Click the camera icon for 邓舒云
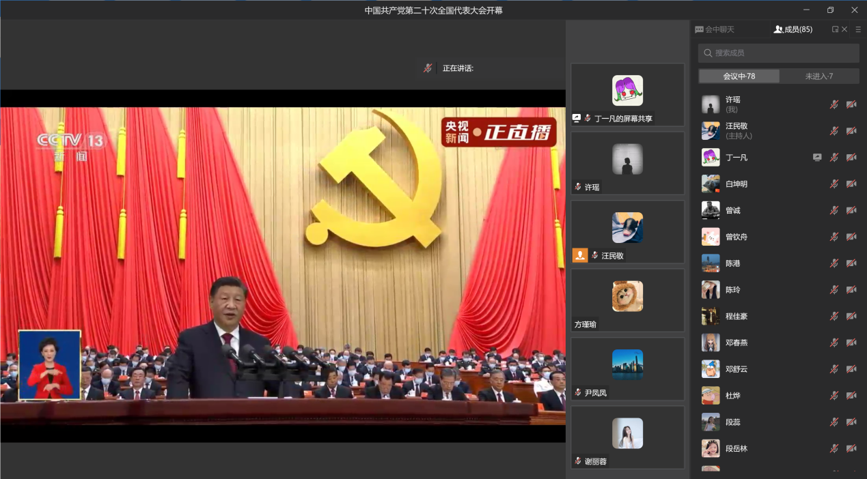The height and width of the screenshot is (479, 867). 851,369
